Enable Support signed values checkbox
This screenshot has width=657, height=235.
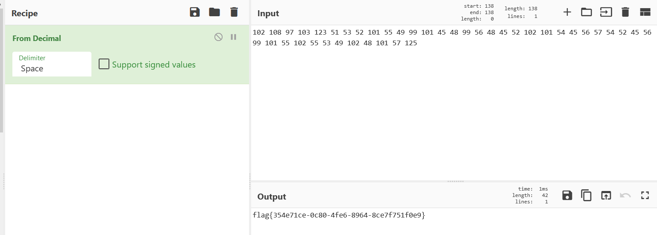pyautogui.click(x=104, y=64)
